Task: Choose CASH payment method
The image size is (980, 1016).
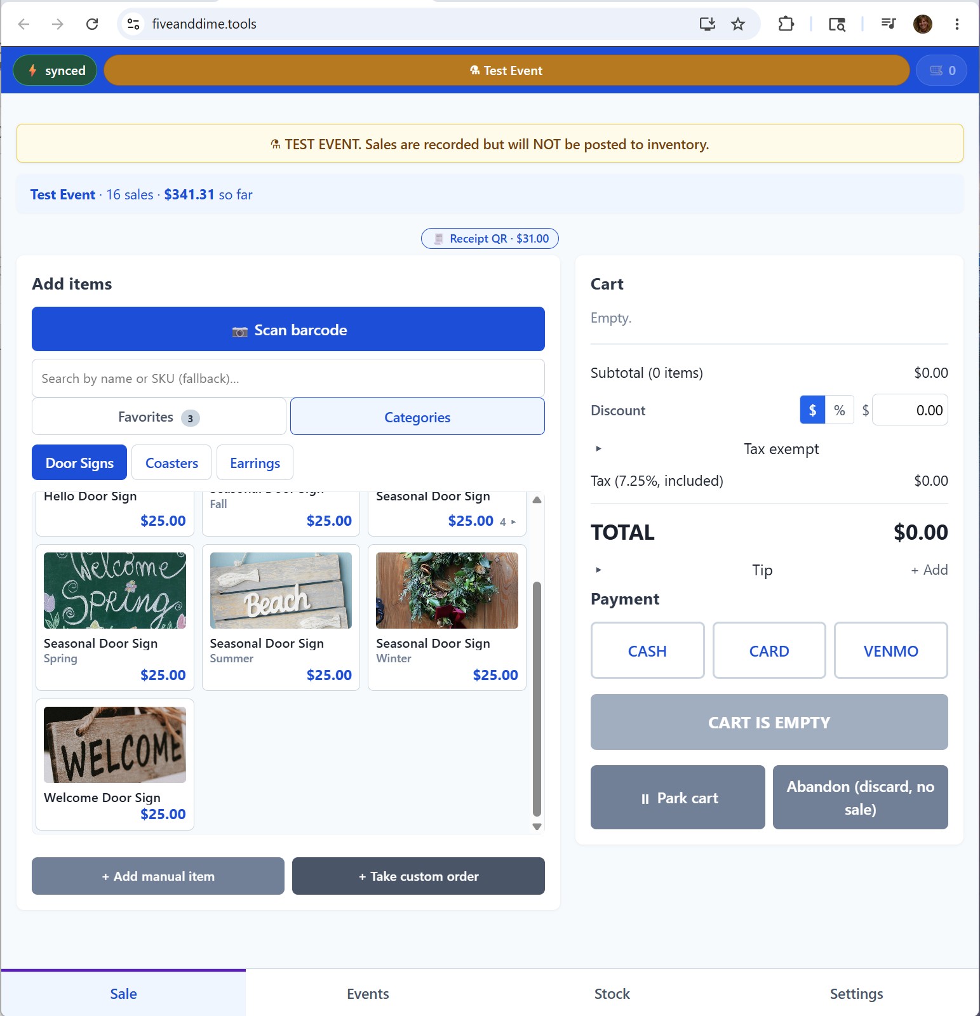Action: pos(647,650)
